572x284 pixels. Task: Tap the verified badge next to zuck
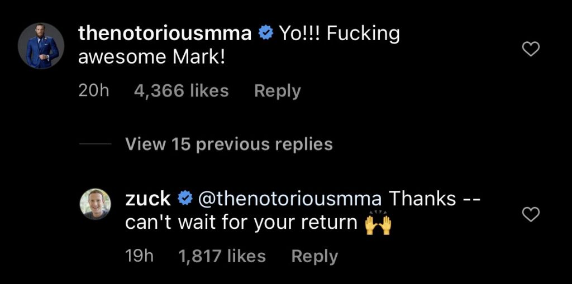click(x=185, y=198)
